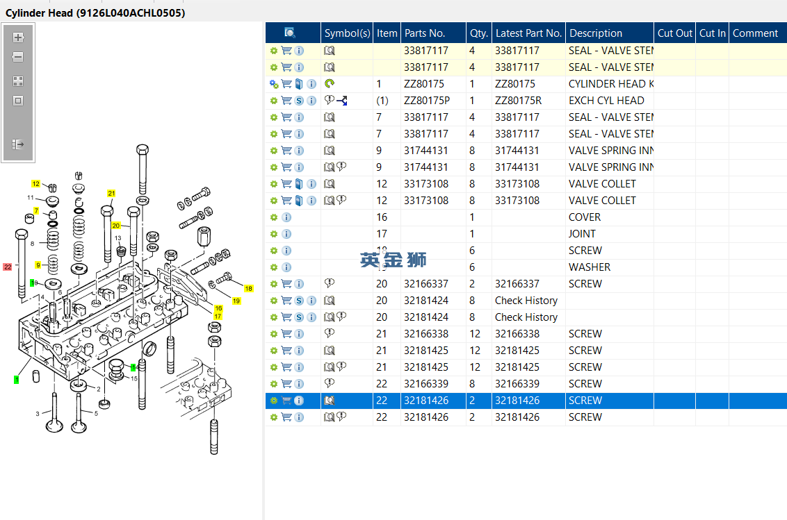The width and height of the screenshot is (787, 520).
Task: Add ZZ80175P exchange cylinder head to cart
Action: (286, 101)
